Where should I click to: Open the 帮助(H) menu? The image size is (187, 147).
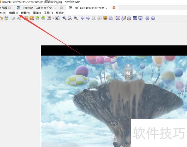coord(61,13)
